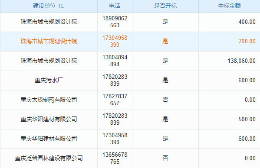
Task: Click 珠海市城市规划设计院 in the 138,060.00 row
Action: pyautogui.click(x=49, y=61)
